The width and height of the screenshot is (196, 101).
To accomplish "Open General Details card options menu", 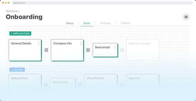I will [39, 43].
